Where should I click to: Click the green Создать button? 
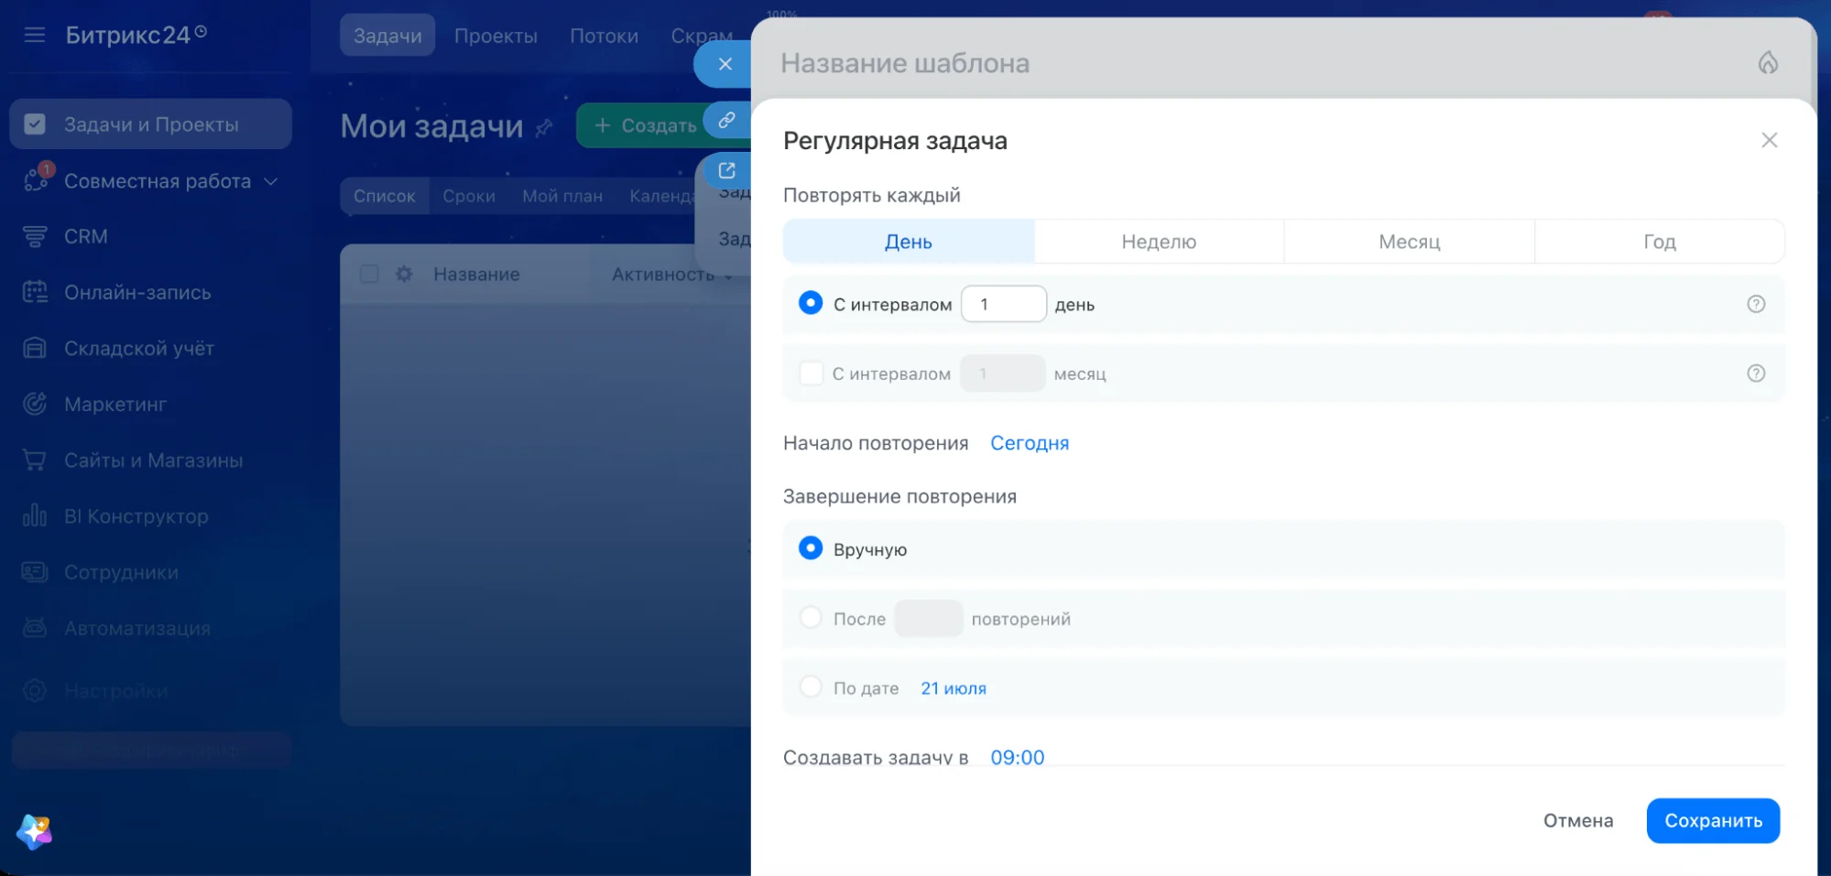[644, 125]
